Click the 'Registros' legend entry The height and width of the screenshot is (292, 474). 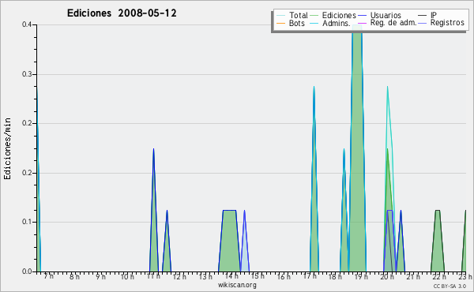[x=442, y=23]
